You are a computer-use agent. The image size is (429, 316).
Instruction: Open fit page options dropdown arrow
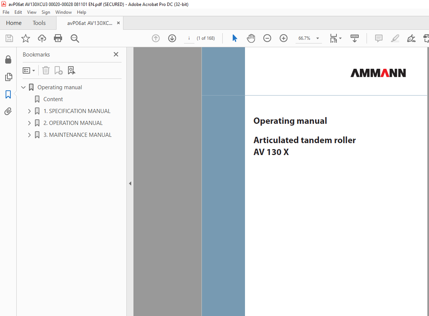coord(341,38)
